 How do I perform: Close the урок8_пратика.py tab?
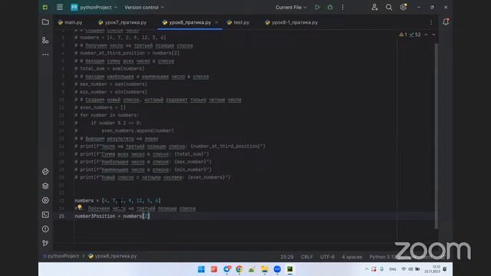click(x=216, y=22)
